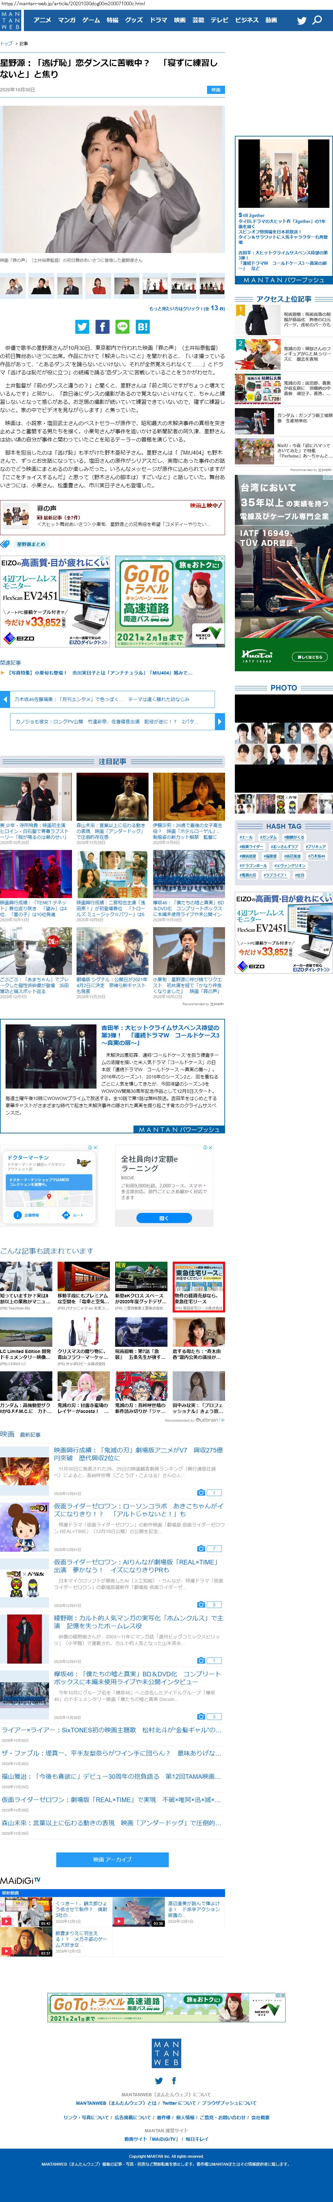Viewport: 333px width, 2202px height.
Task: Share article via green LINE button
Action: point(122,327)
